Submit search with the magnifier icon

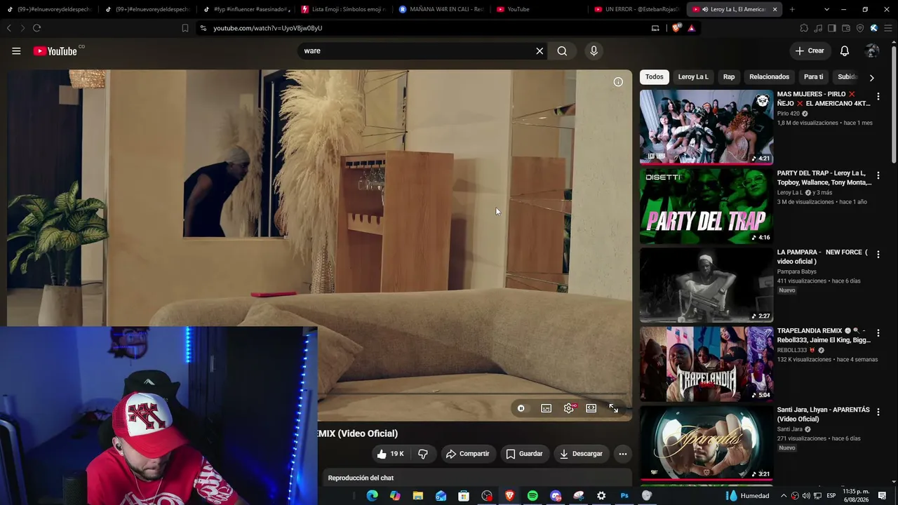[562, 50]
